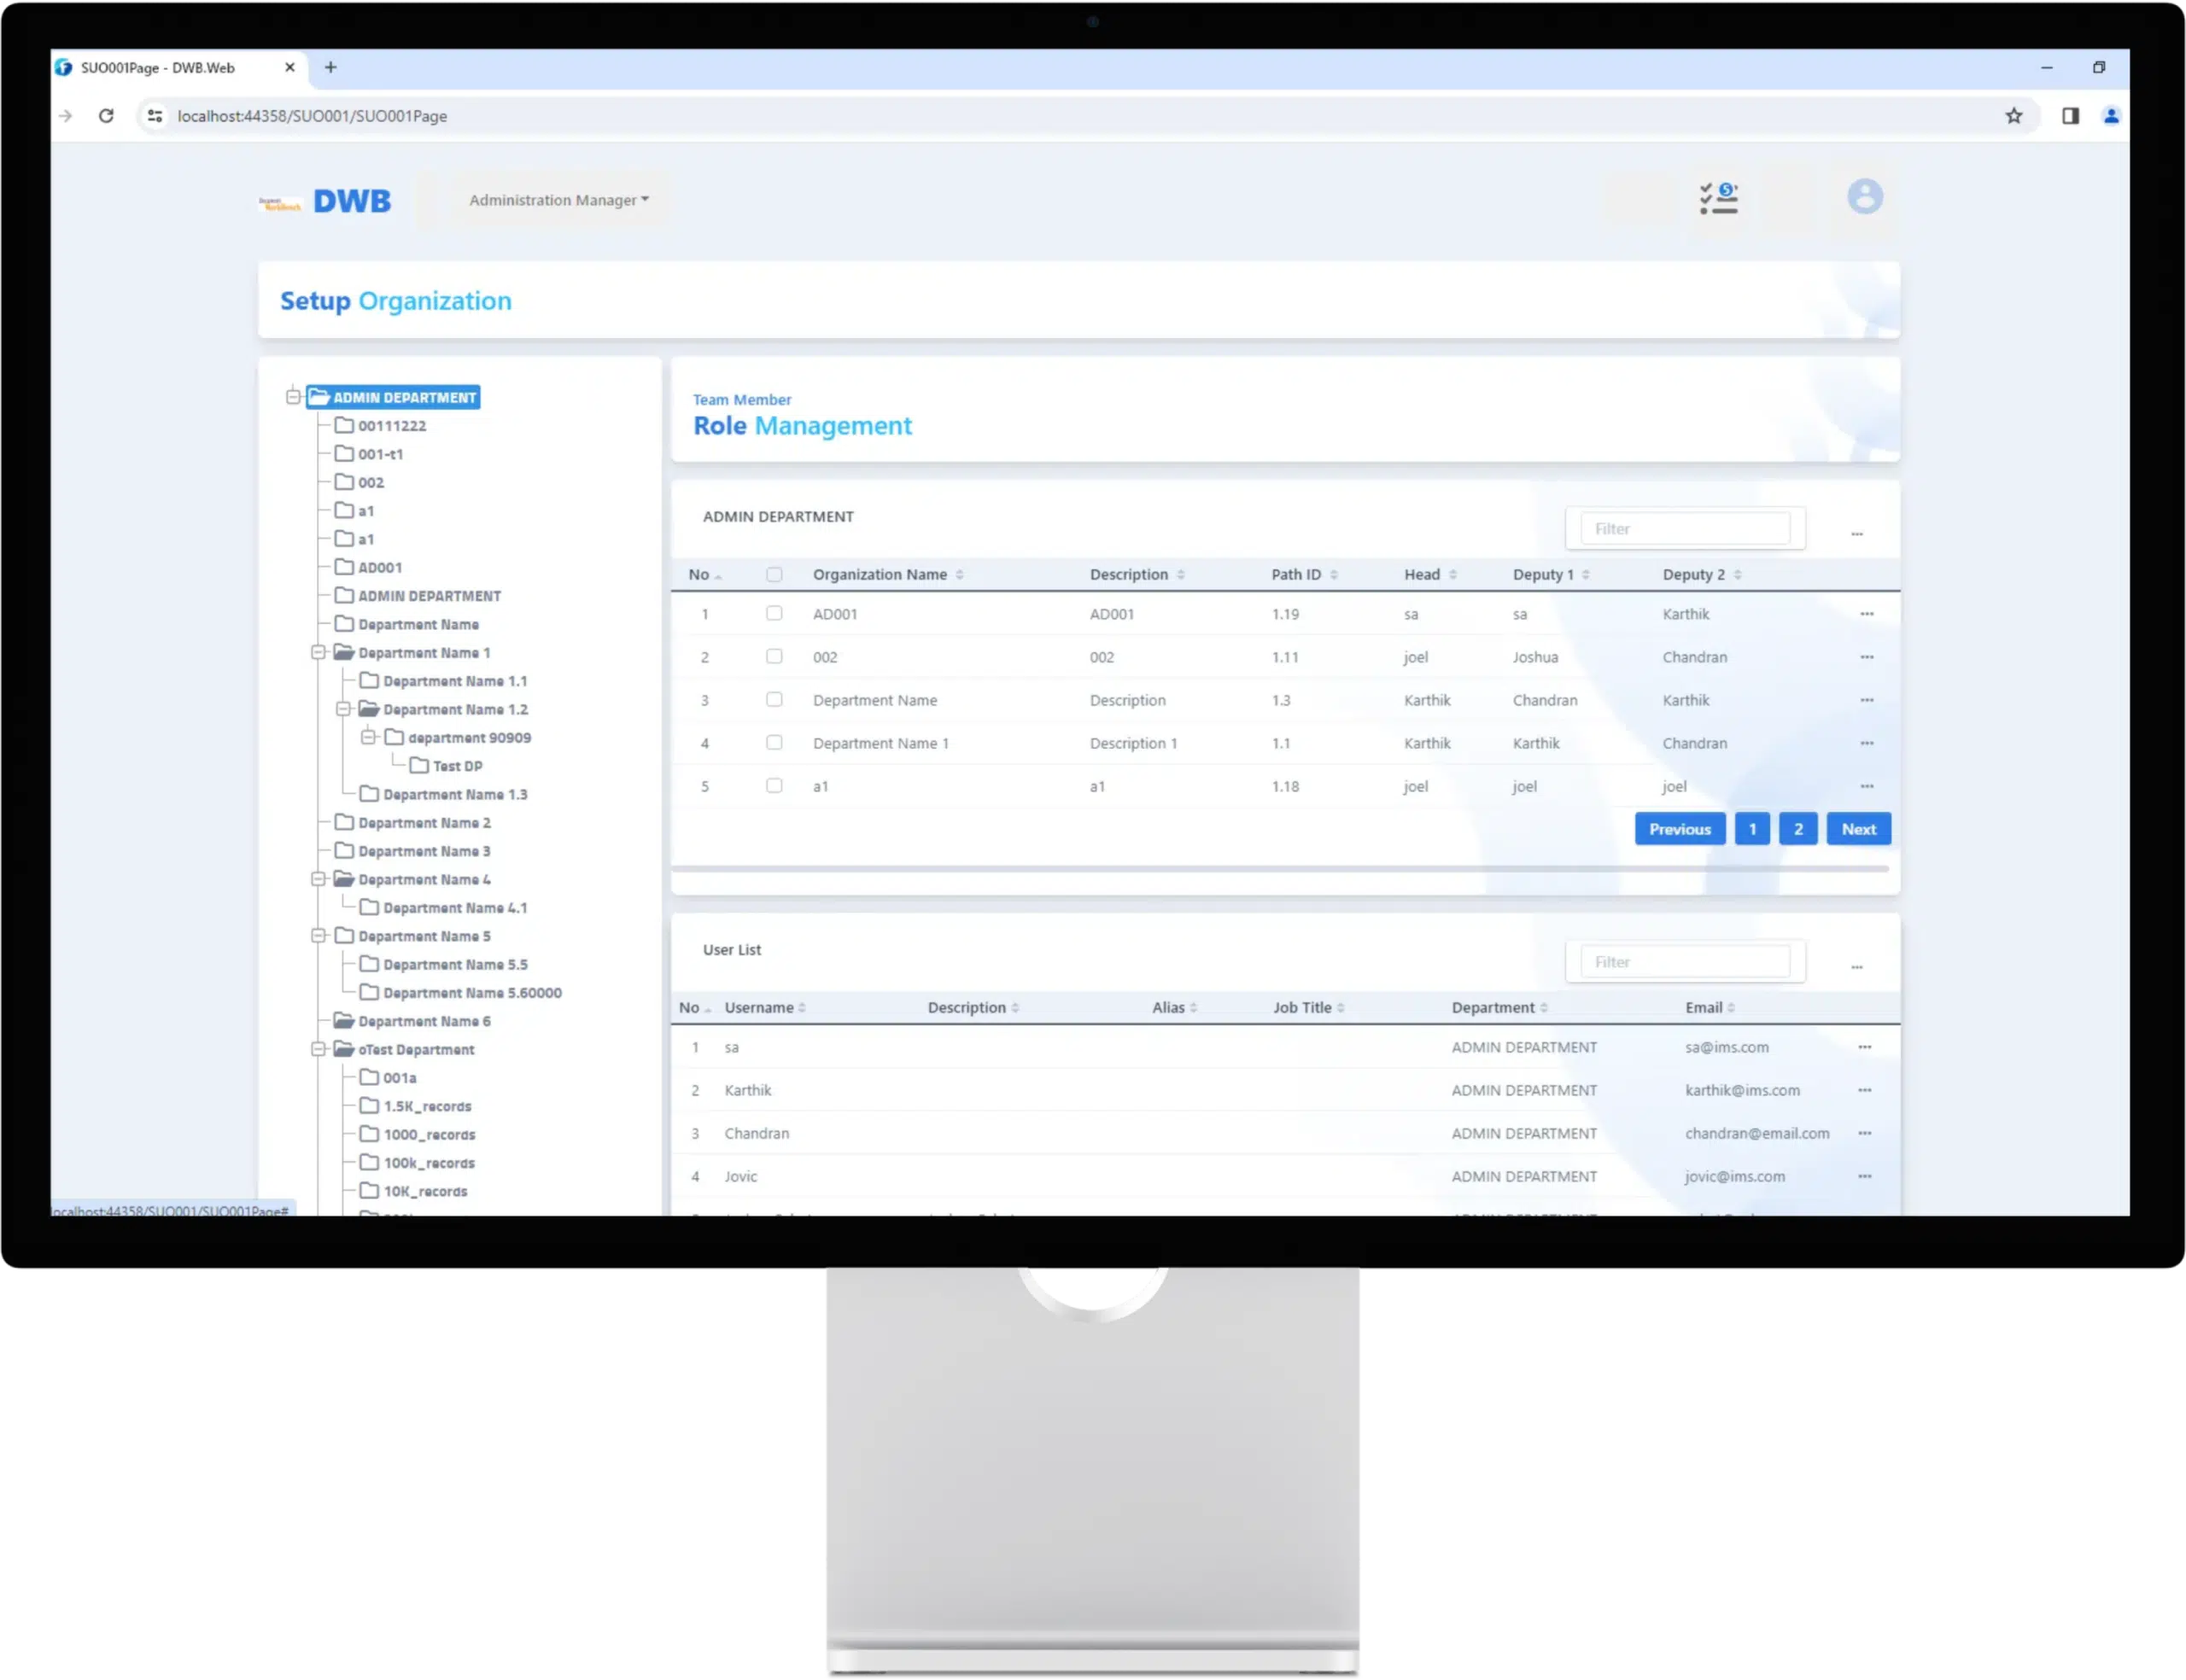
Task: Open row actions ellipsis for AD001
Action: [x=1866, y=614]
